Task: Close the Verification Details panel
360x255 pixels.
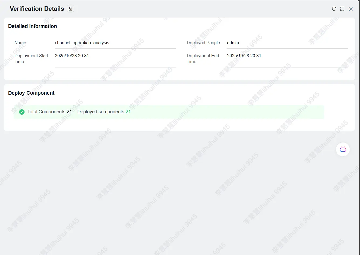Action: click(x=351, y=9)
